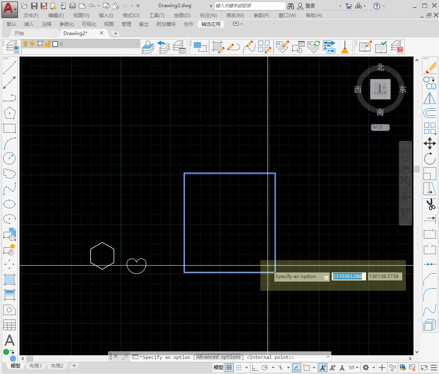Screen dimensions: 439x374
Task: Open the layer selection dropdown
Action: click(x=137, y=44)
